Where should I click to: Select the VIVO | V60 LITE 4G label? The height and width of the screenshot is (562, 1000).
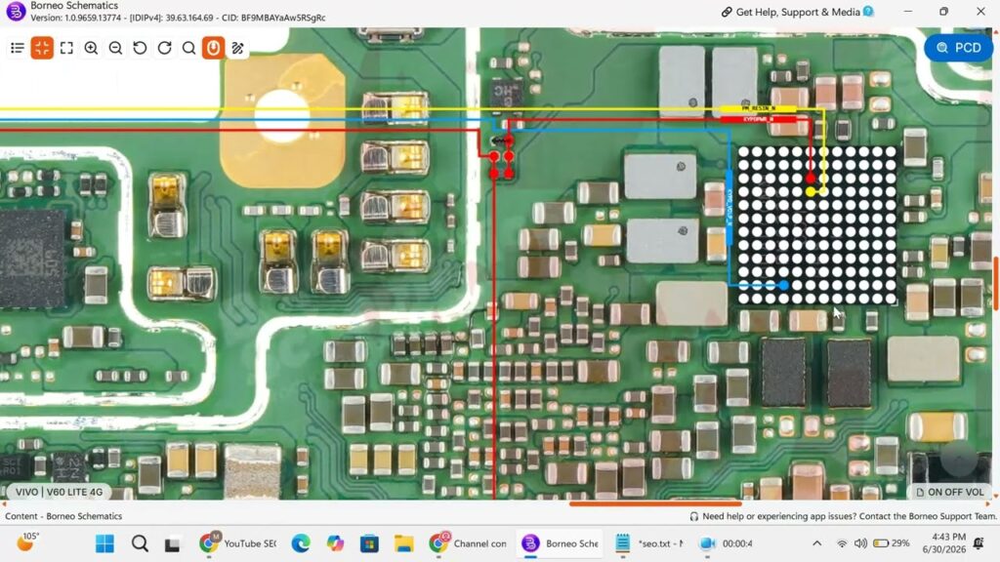[59, 492]
